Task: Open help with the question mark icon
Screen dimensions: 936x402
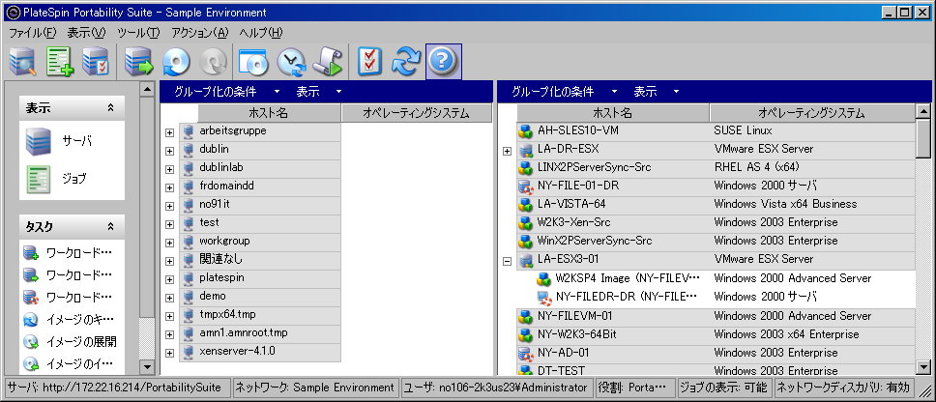Action: tap(444, 62)
